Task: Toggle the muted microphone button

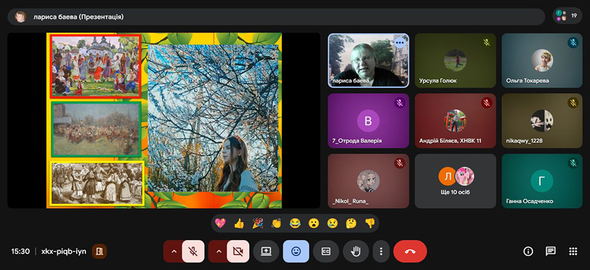Action: click(x=193, y=251)
